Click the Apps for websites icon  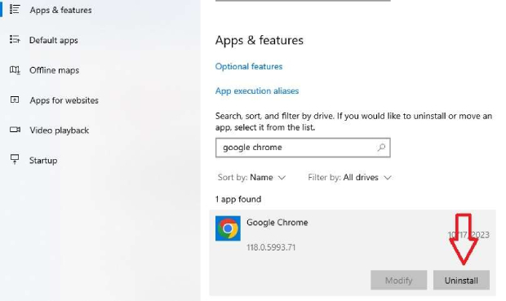15,100
